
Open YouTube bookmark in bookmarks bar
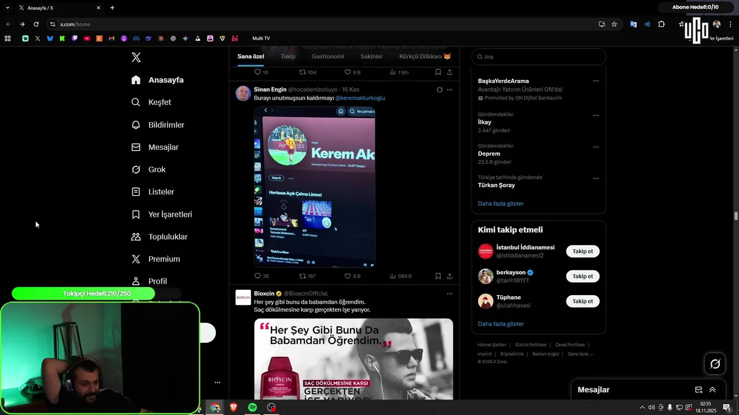point(87,39)
